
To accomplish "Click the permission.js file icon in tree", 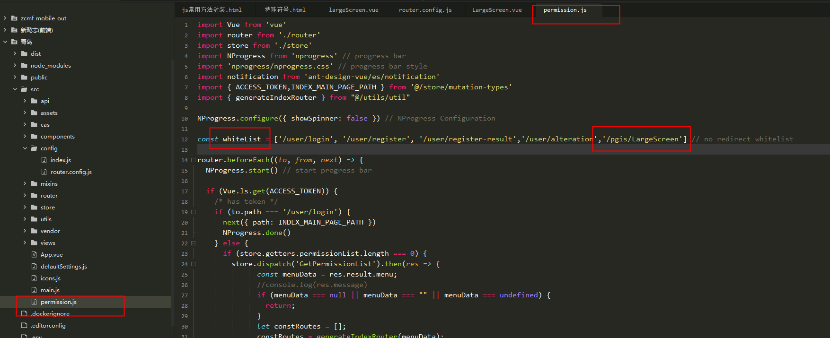I will (34, 302).
